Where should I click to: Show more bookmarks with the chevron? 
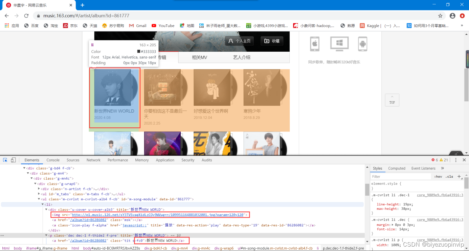tap(462, 26)
